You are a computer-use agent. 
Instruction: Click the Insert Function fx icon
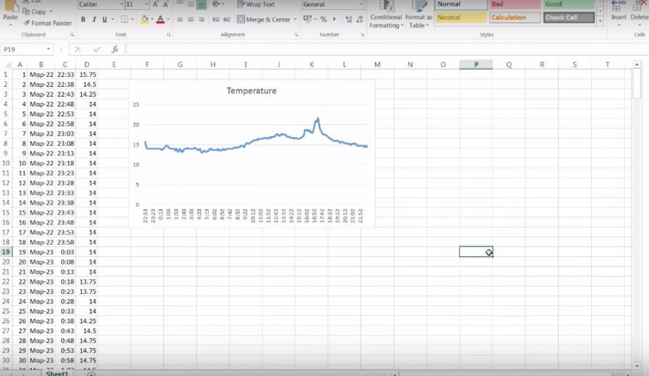115,49
